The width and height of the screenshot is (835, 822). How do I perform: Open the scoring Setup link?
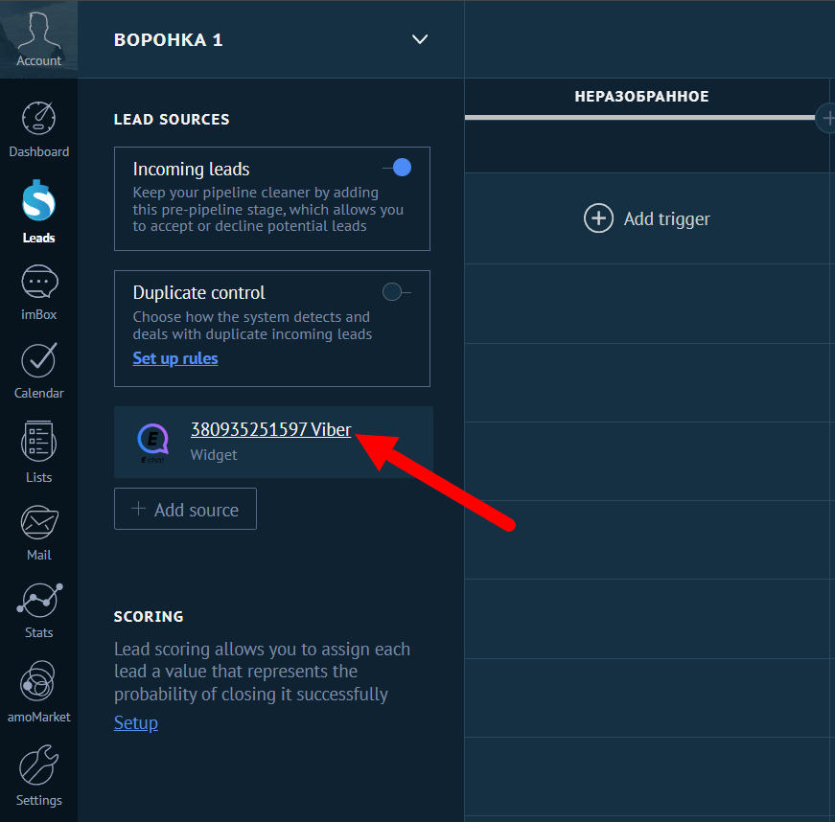pyautogui.click(x=136, y=722)
